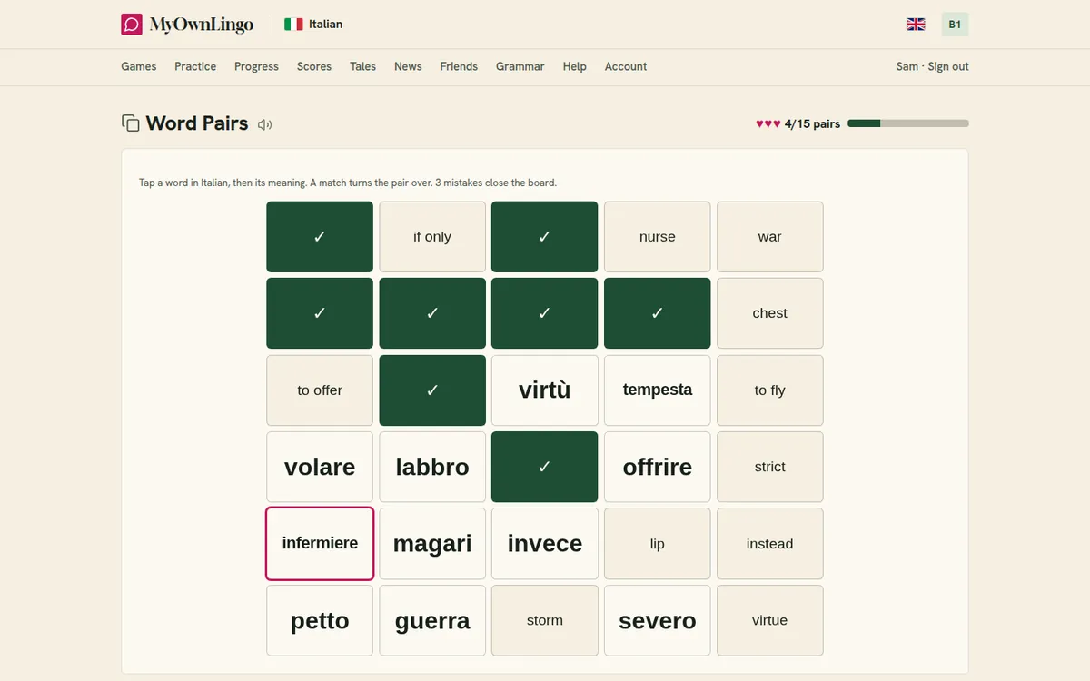Screen dimensions: 1090x681
Task: Click the 'Tap a word in Italian' instruction text
Action: pos(348,183)
